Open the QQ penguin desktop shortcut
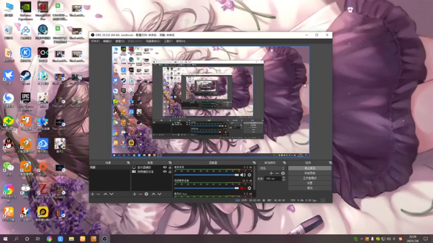The height and width of the screenshot is (243, 433). tap(9, 146)
